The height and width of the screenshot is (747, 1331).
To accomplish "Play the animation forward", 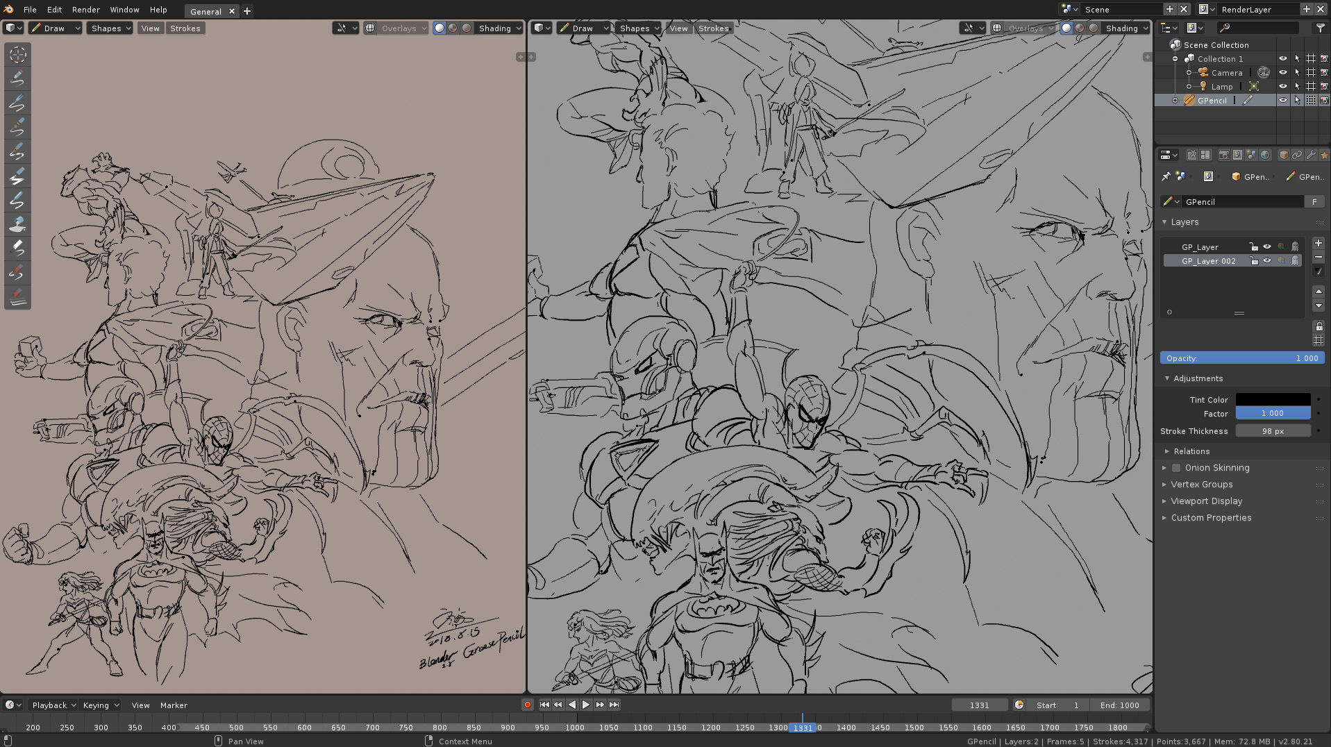I will click(586, 705).
